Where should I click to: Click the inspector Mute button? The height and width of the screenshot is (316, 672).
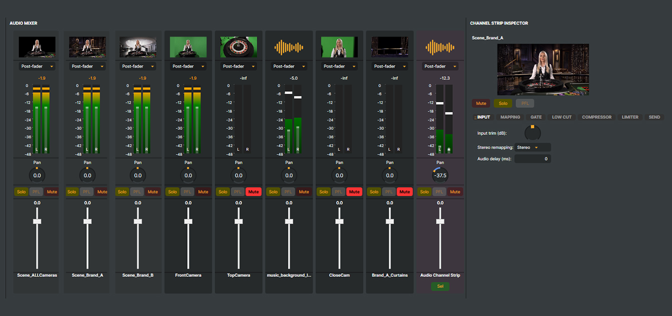pyautogui.click(x=481, y=103)
